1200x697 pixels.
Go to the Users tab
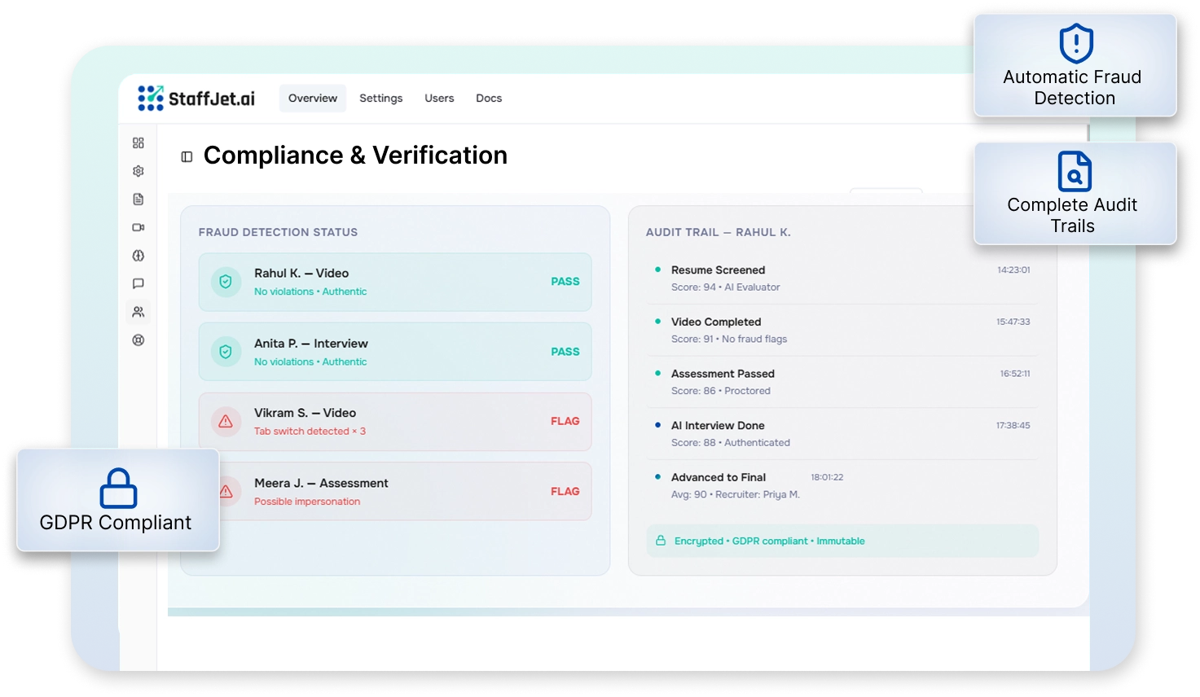(439, 99)
